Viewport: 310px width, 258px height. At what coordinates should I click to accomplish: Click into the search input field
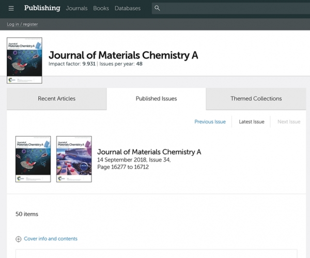[x=231, y=8]
